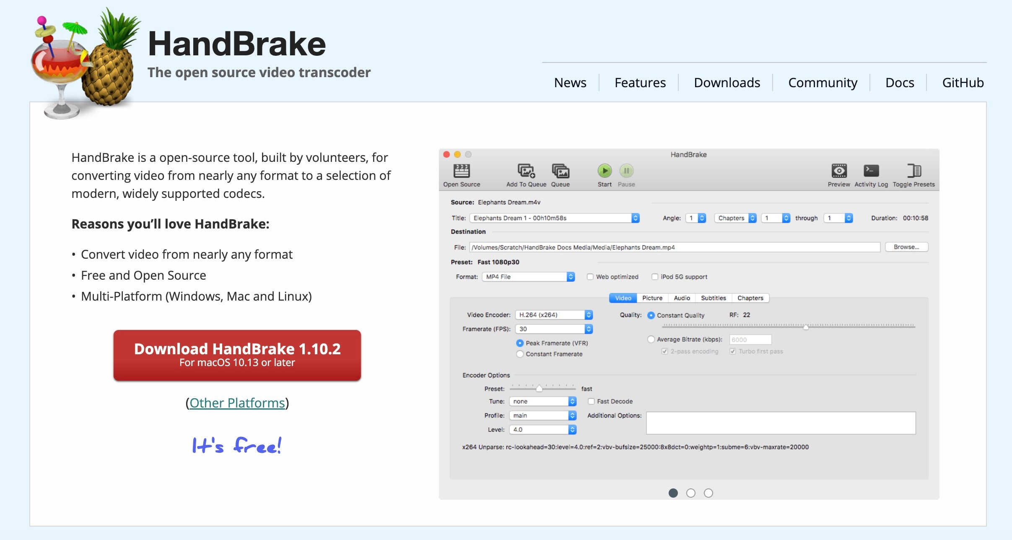Open the Queue window icon
The width and height of the screenshot is (1012, 540).
[x=560, y=171]
